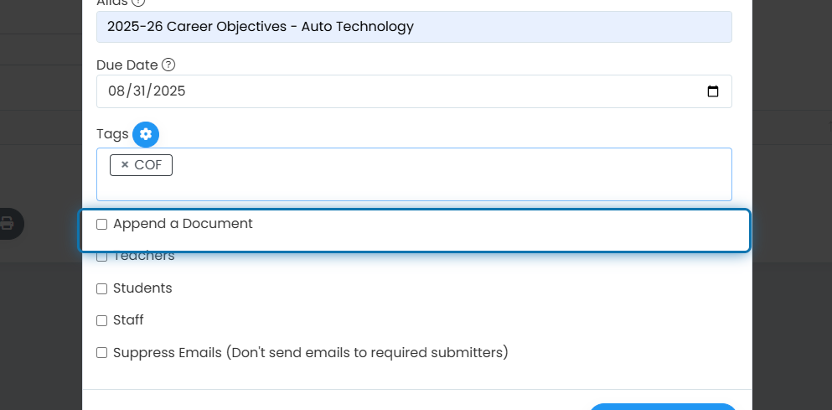This screenshot has width=832, height=410.
Task: Enable the Append a Document checkbox
Action: point(102,225)
